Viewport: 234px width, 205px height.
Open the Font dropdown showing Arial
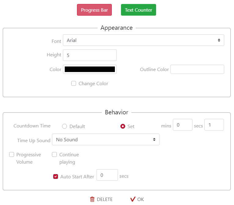tap(143, 40)
